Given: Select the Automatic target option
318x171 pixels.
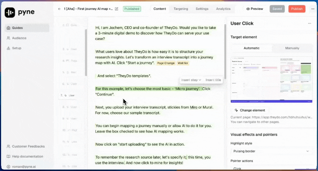Looking at the screenshot, I should [251, 48].
